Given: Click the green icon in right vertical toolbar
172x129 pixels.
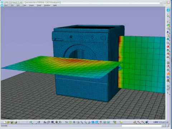Looking at the screenshot, I should coord(168,25).
